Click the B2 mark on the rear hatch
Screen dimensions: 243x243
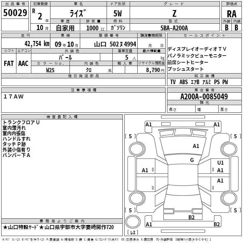click(x=192, y=217)
